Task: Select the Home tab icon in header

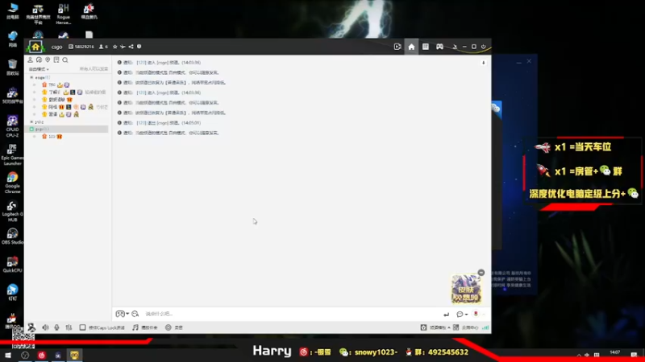Action: click(411, 47)
